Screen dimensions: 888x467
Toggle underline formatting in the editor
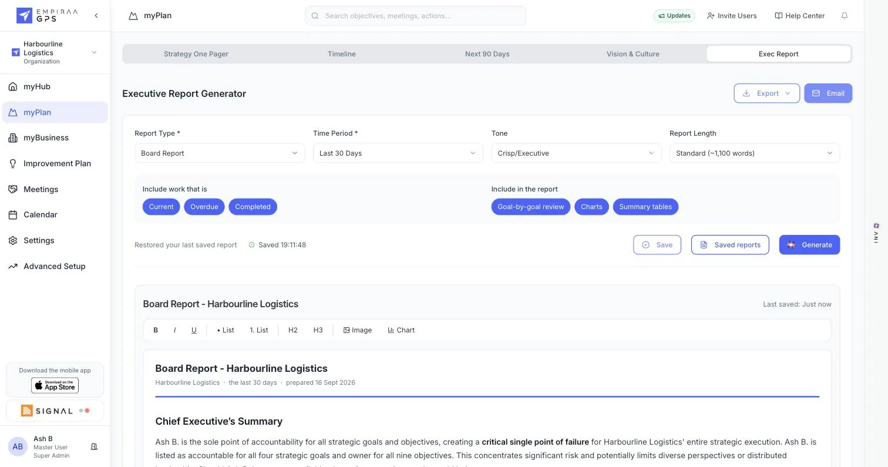[194, 330]
